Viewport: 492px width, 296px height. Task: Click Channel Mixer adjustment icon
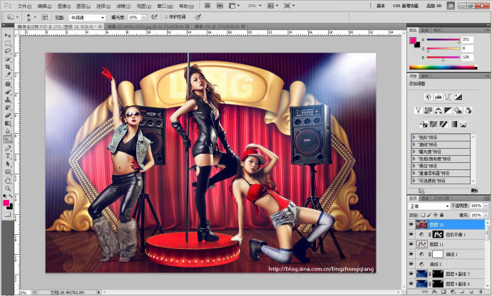tap(468, 110)
